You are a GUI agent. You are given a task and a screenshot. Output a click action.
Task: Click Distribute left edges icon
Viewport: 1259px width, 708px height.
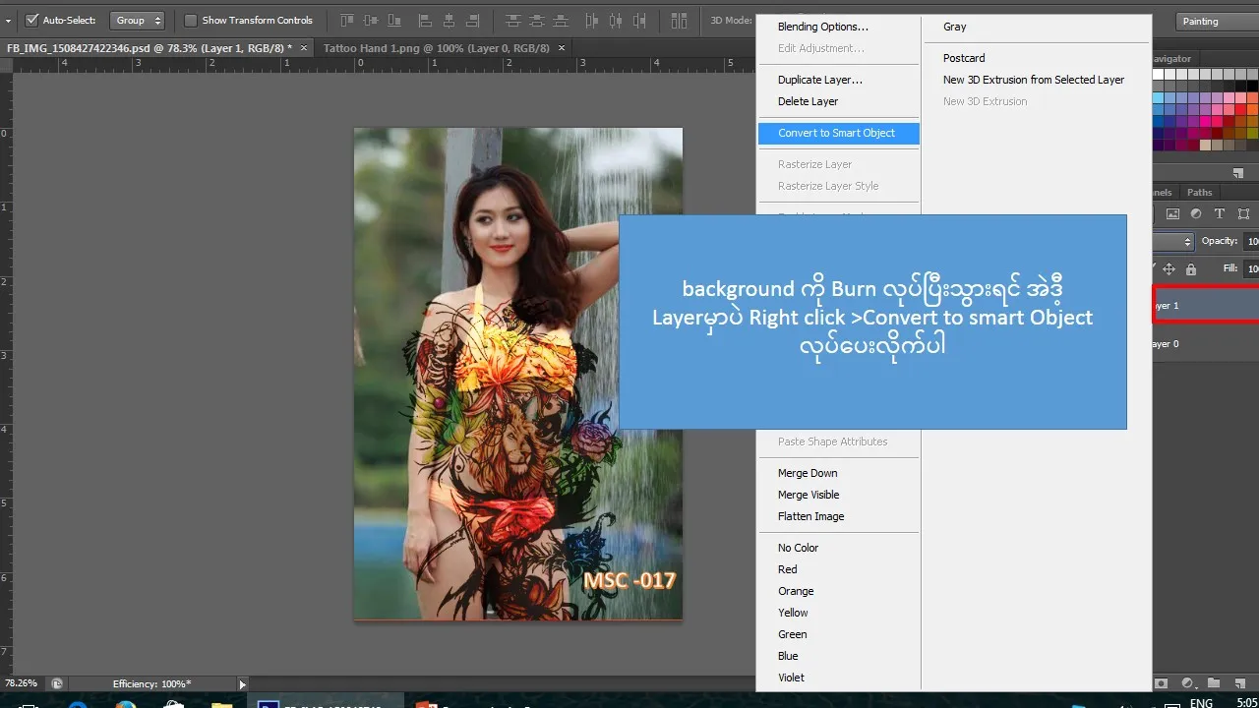point(592,20)
